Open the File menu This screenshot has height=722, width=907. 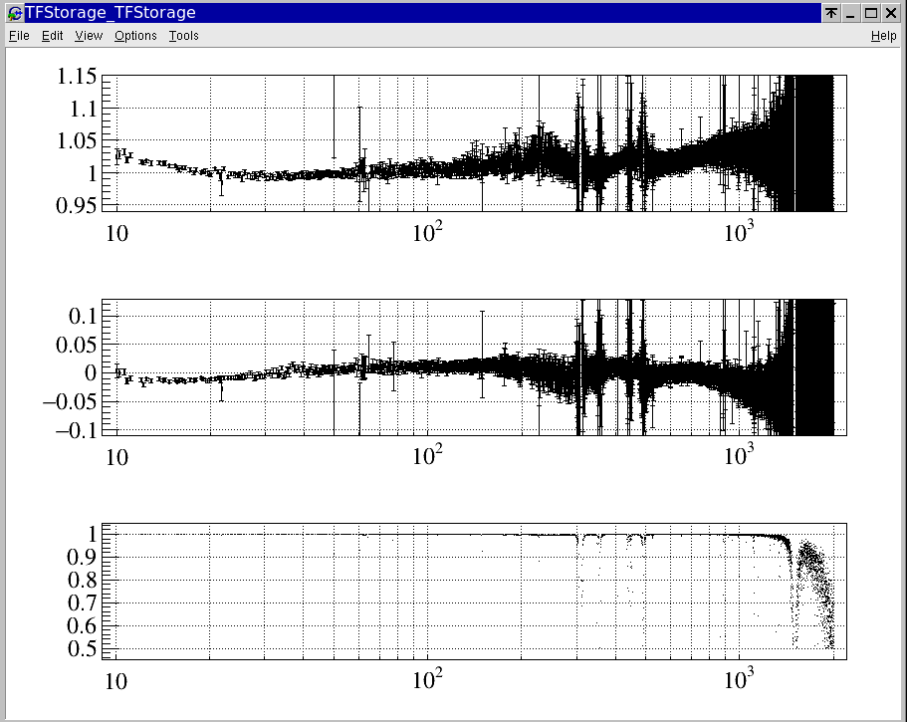(19, 36)
